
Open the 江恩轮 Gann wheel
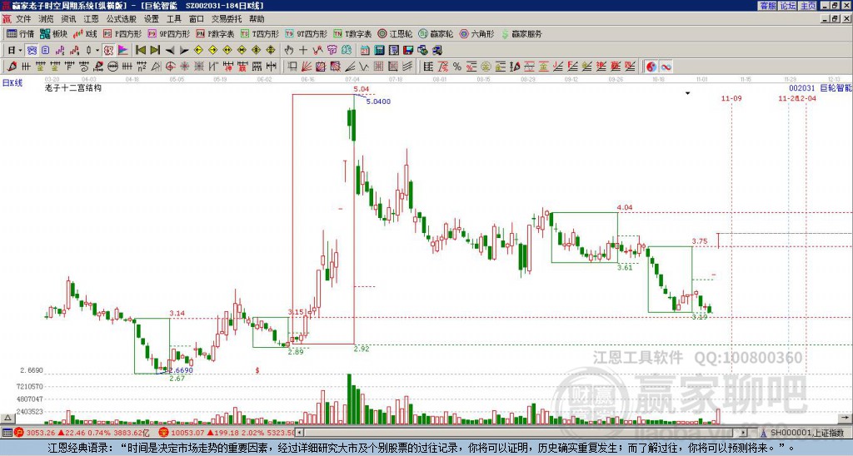coord(395,33)
